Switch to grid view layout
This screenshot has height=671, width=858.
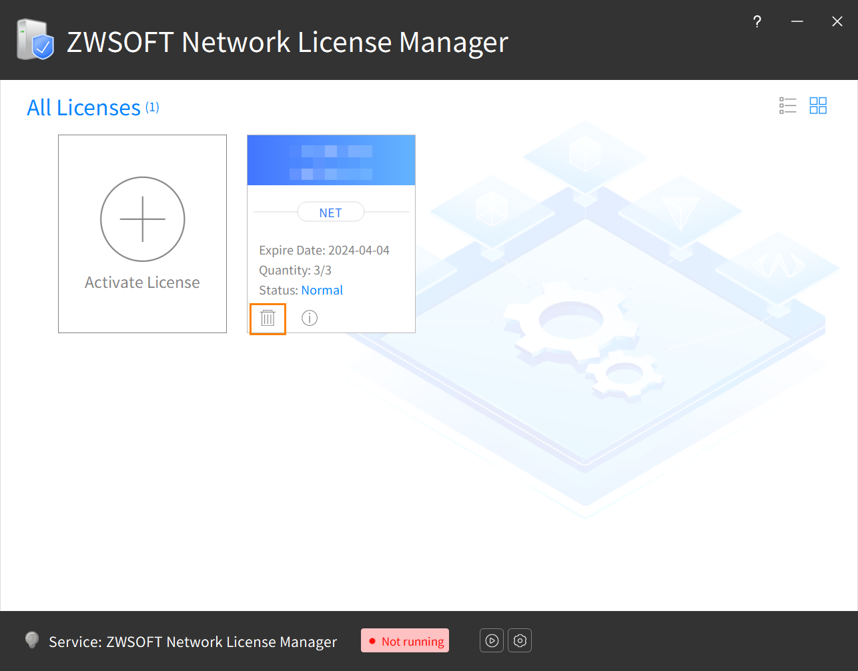[818, 106]
